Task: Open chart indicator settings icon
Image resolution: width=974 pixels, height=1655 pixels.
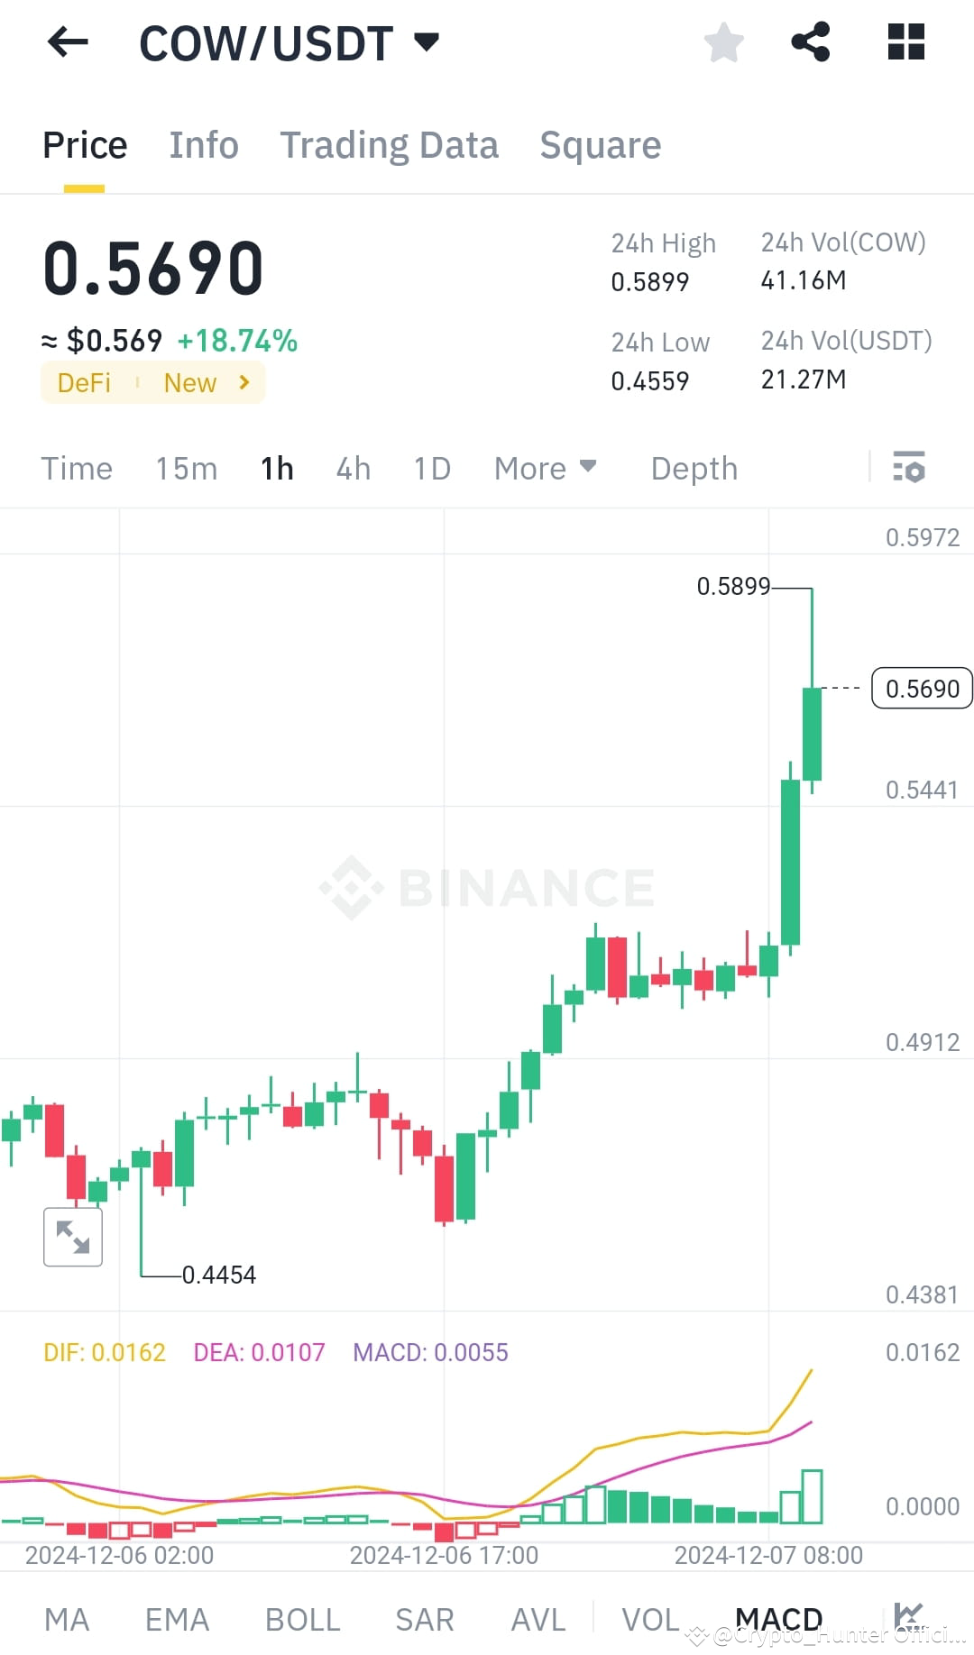Action: [910, 468]
